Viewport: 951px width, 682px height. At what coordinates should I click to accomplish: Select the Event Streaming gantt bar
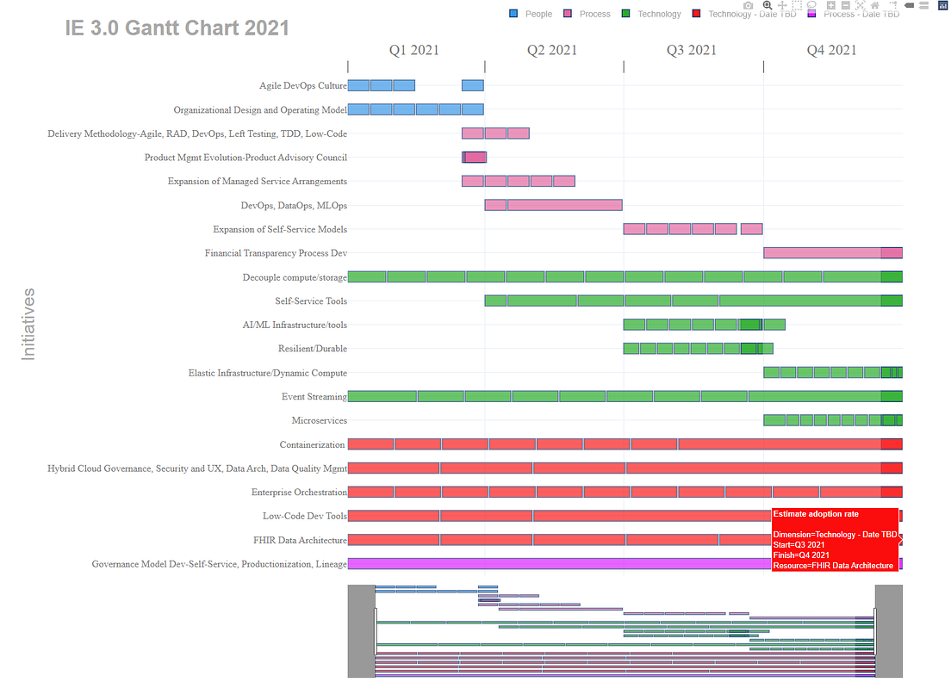(x=517, y=395)
